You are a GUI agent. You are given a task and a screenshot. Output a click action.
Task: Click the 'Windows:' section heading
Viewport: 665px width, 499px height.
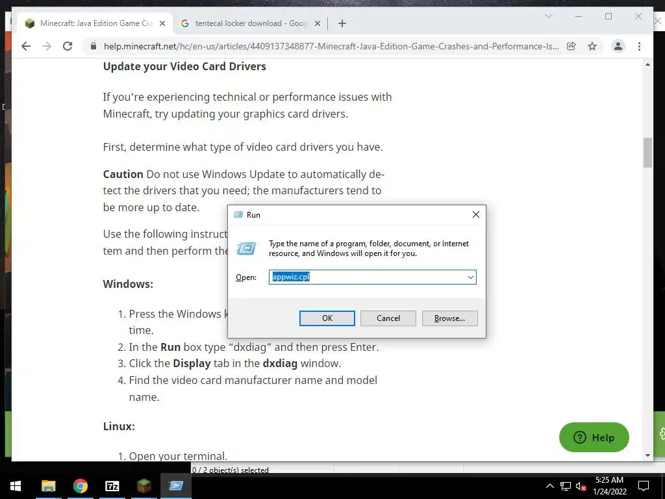(x=128, y=284)
